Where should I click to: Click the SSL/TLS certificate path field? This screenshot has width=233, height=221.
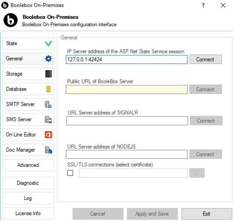[133, 173]
